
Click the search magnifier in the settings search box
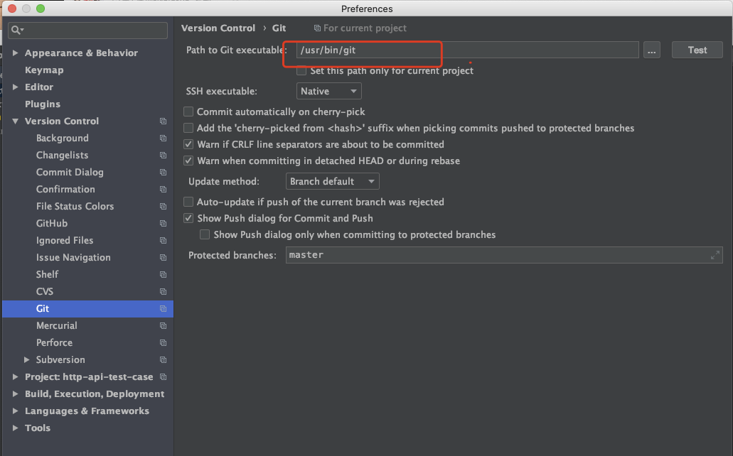point(16,31)
